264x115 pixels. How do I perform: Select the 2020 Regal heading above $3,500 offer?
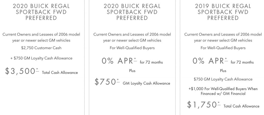[x=41, y=12]
